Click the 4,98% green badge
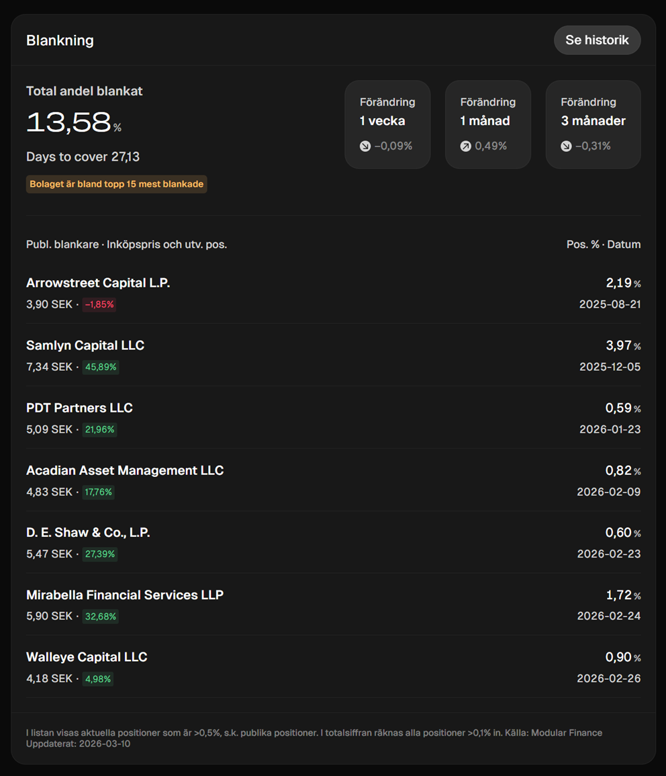Image resolution: width=666 pixels, height=776 pixels. [x=98, y=679]
